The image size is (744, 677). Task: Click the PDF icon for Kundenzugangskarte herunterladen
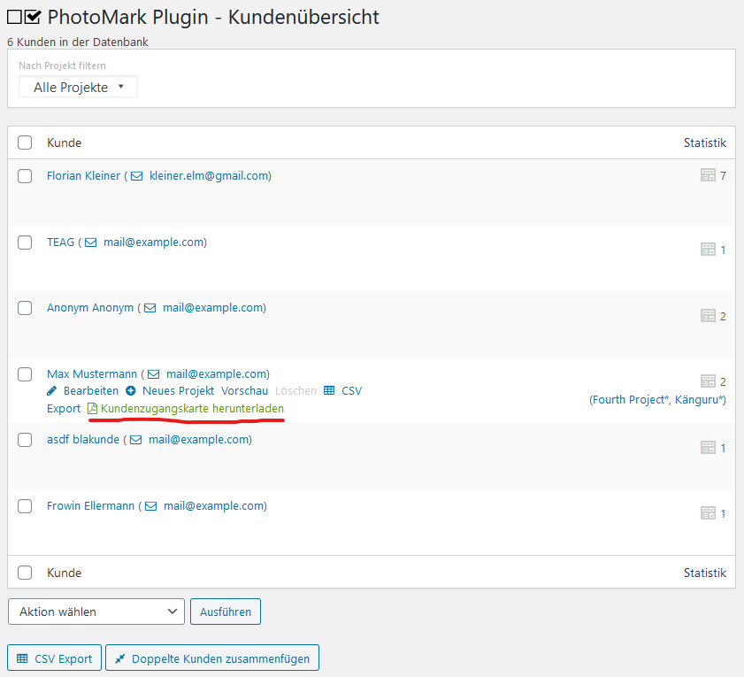tap(92, 409)
